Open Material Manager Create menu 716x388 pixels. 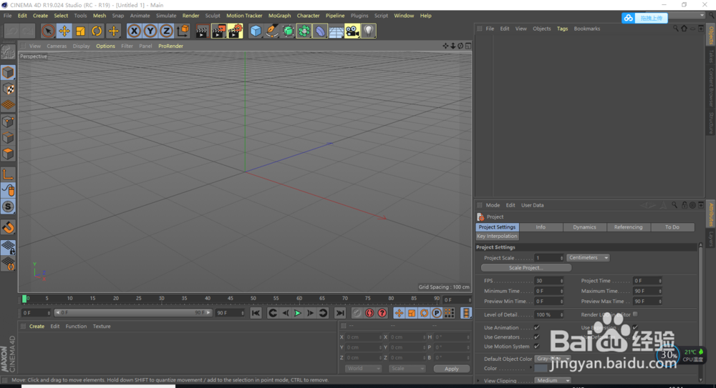[37, 327]
